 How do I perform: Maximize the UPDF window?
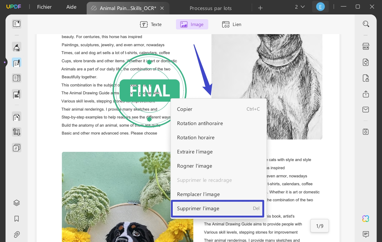[x=358, y=7]
